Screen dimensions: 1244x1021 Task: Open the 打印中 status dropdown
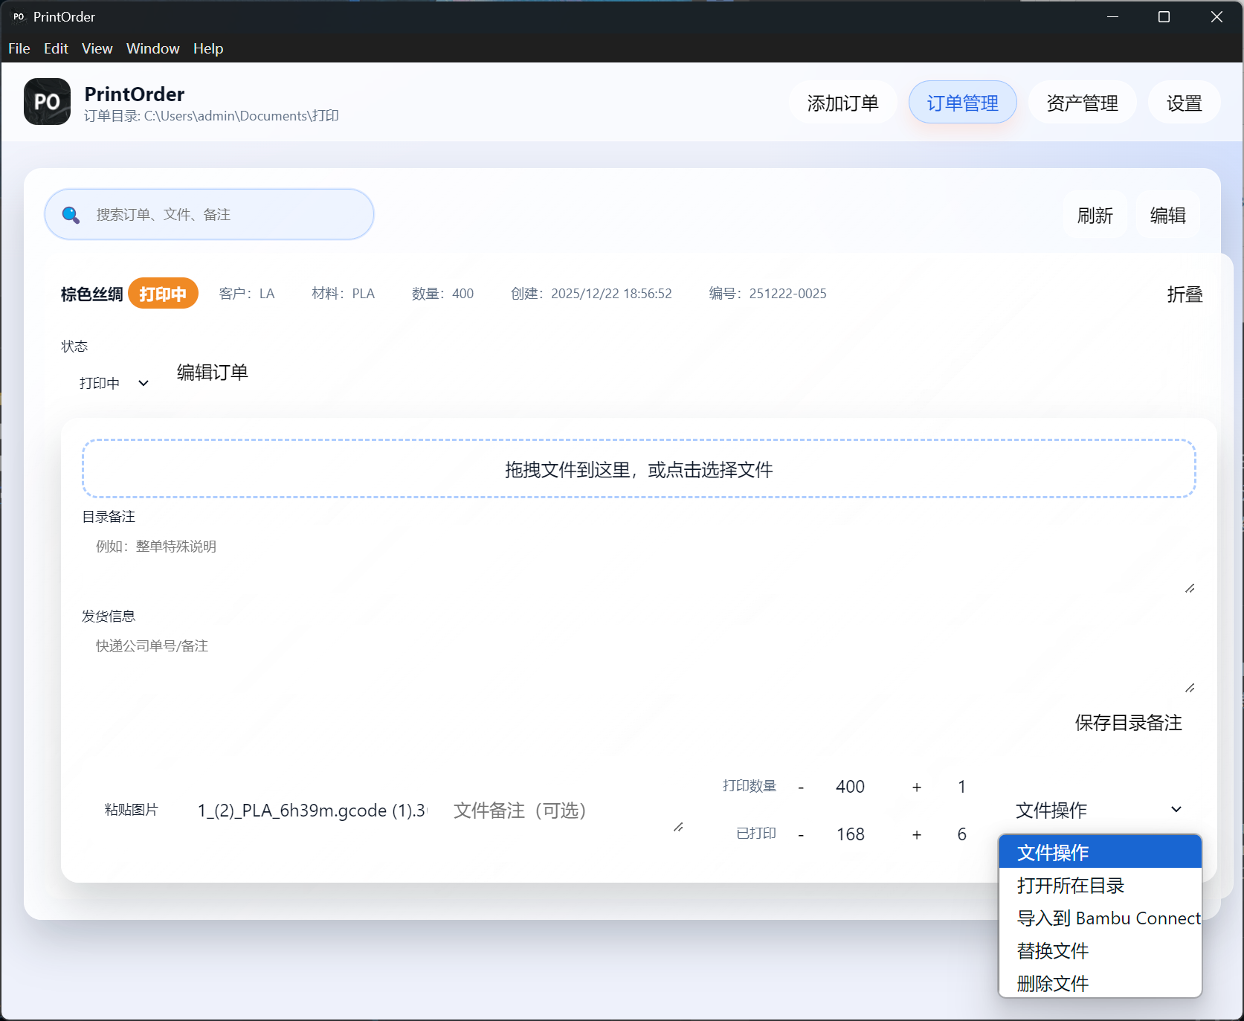coord(114,383)
